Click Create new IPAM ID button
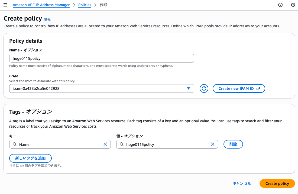Image resolution: width=298 pixels, height=194 pixels. [x=239, y=88]
